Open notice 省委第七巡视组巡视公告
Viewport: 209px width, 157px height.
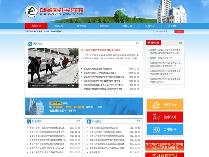[x=161, y=58]
